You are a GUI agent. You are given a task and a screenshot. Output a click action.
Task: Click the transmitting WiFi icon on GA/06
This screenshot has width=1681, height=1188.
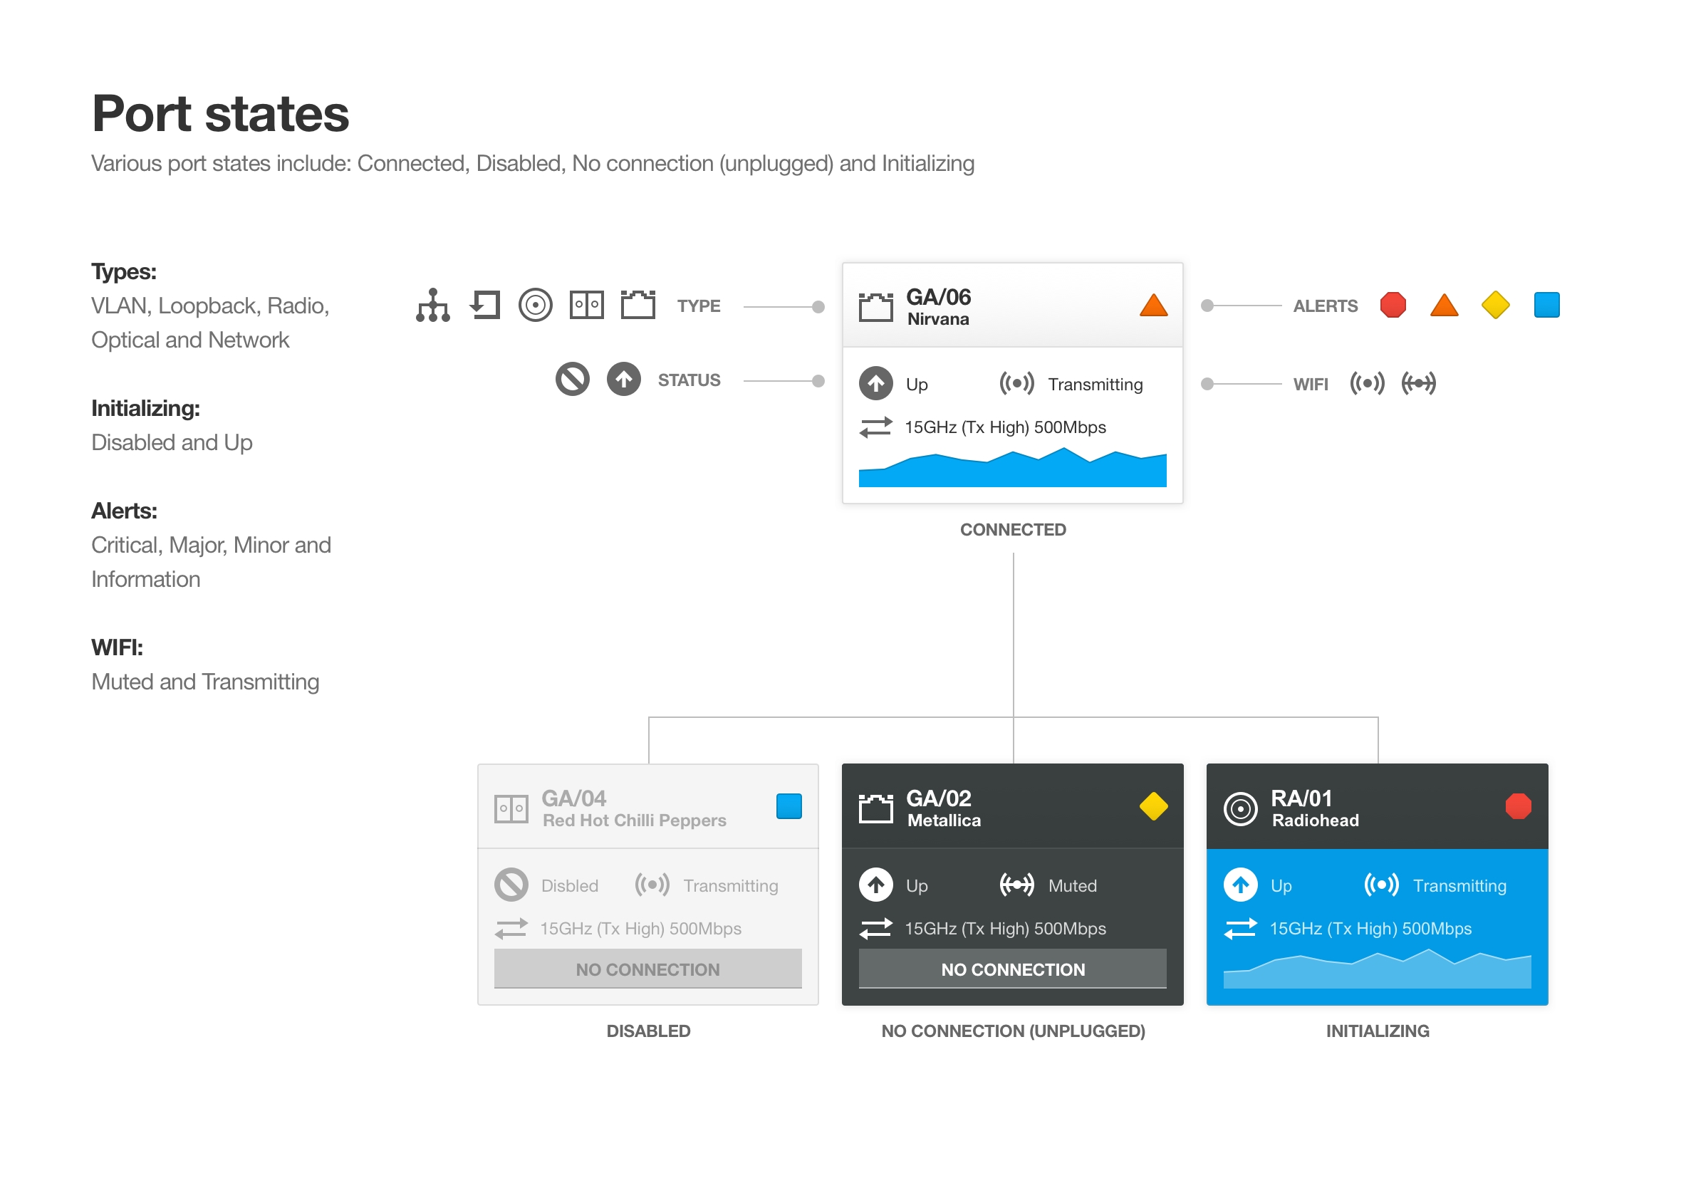pos(1017,383)
